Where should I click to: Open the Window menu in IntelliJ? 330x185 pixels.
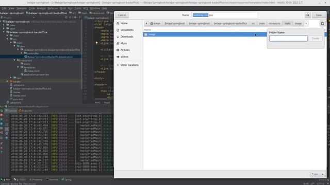[95, 8]
